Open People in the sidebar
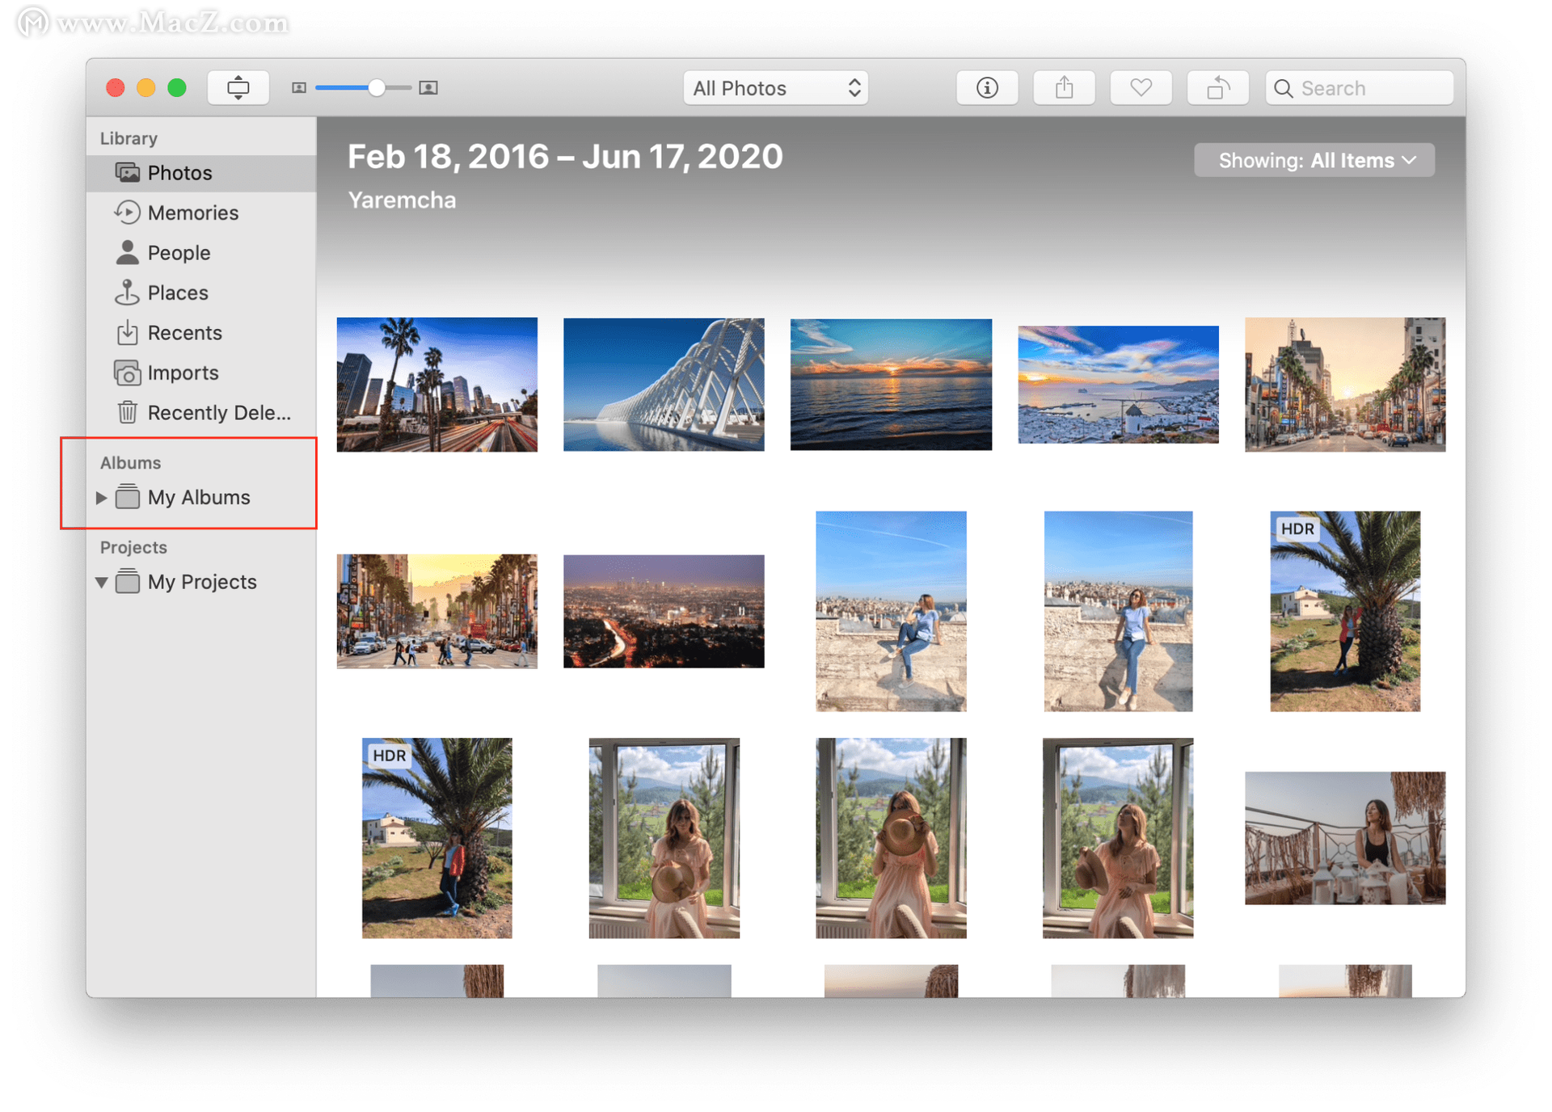This screenshot has width=1552, height=1112. tap(179, 253)
